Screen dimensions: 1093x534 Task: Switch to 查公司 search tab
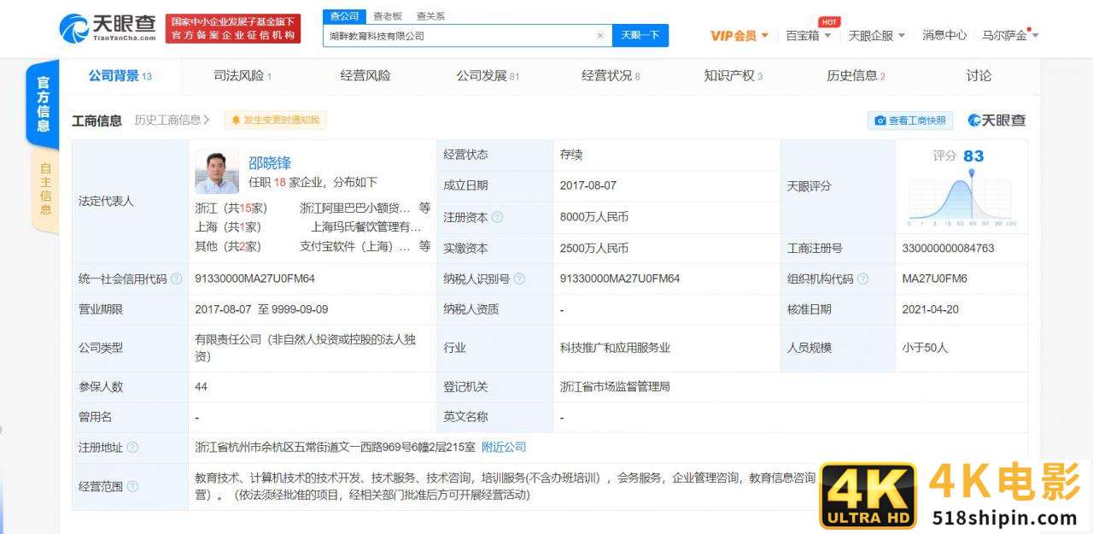click(x=344, y=16)
